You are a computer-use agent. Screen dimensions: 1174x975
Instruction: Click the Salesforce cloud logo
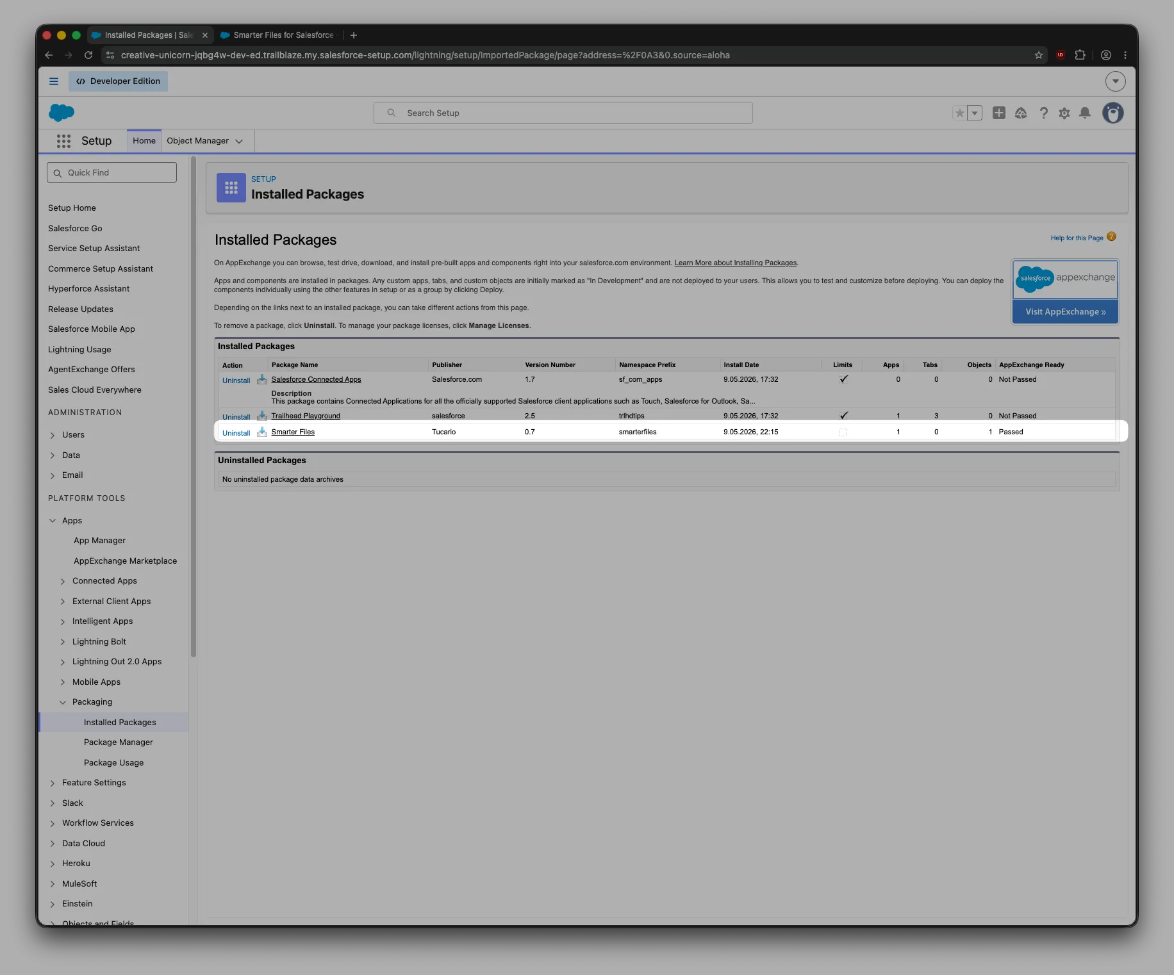point(62,113)
